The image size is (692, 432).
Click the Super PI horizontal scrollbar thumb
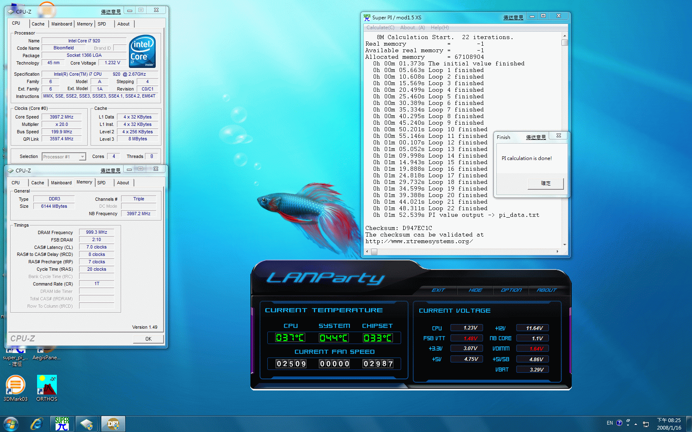[x=374, y=252]
